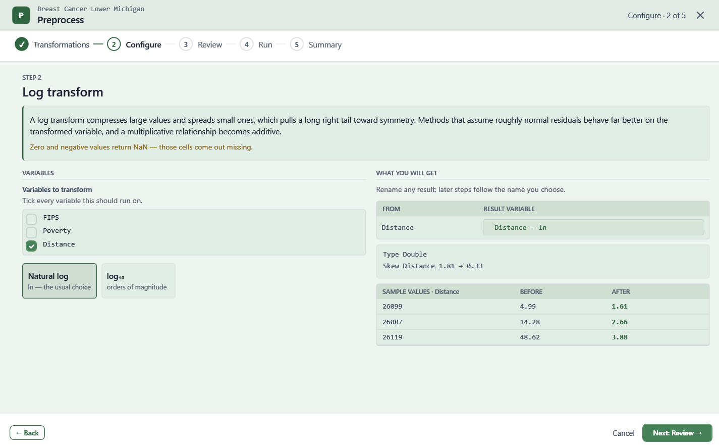Click step circle number 3
Viewport: 719px width, 446px height.
tap(186, 44)
